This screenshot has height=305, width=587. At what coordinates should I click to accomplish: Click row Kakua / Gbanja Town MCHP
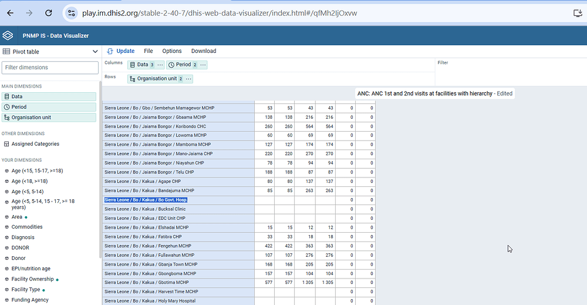pyautogui.click(x=178, y=264)
